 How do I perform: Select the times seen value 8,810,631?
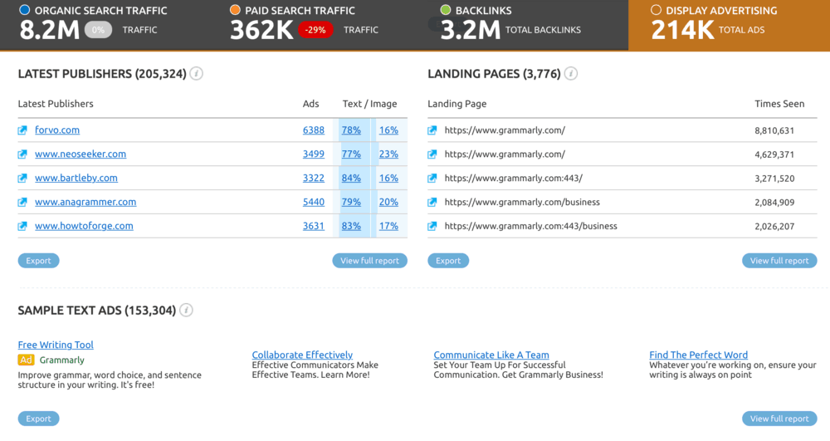pyautogui.click(x=774, y=130)
